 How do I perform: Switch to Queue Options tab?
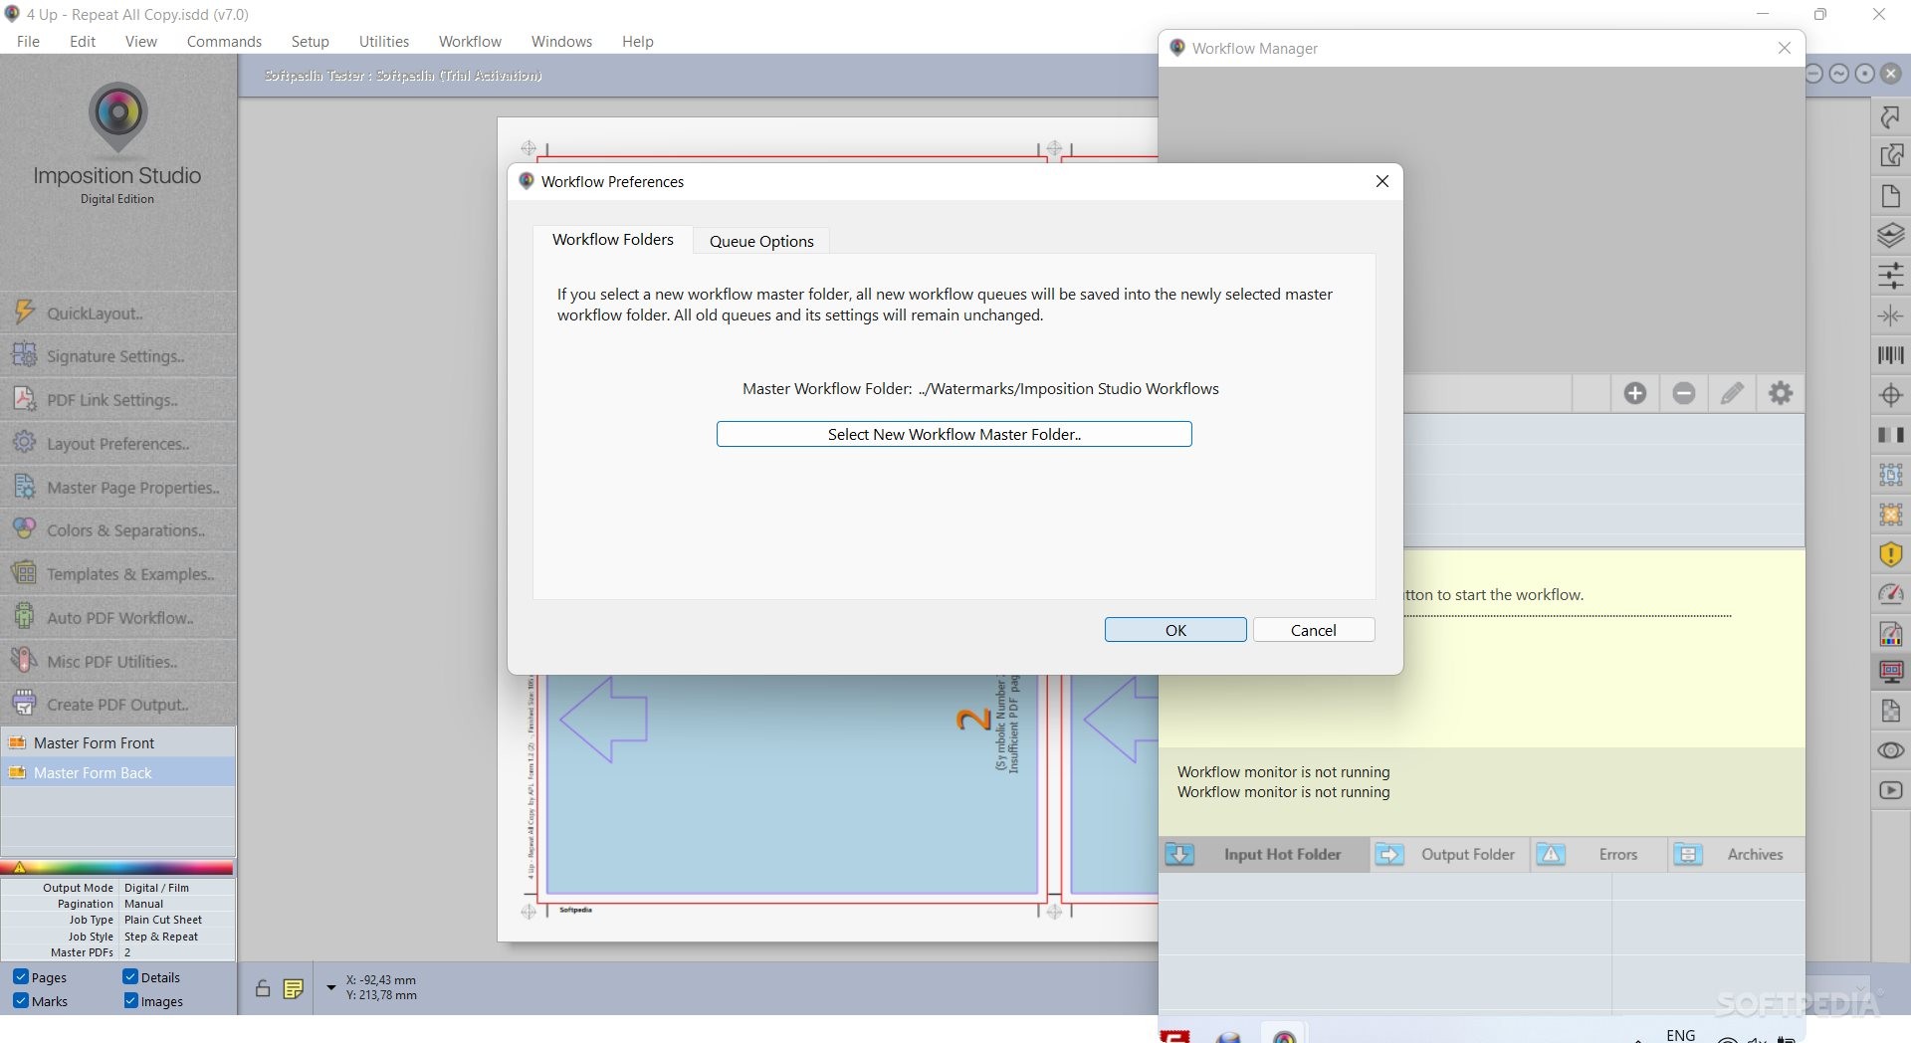tap(761, 241)
